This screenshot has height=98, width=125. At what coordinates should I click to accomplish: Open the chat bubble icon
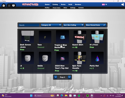13,6
